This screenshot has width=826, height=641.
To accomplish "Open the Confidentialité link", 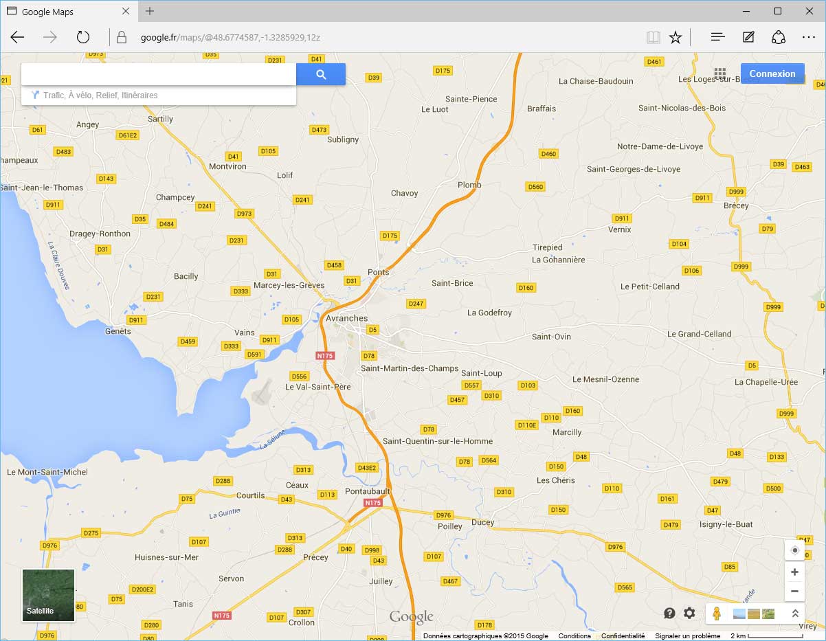I will point(623,636).
